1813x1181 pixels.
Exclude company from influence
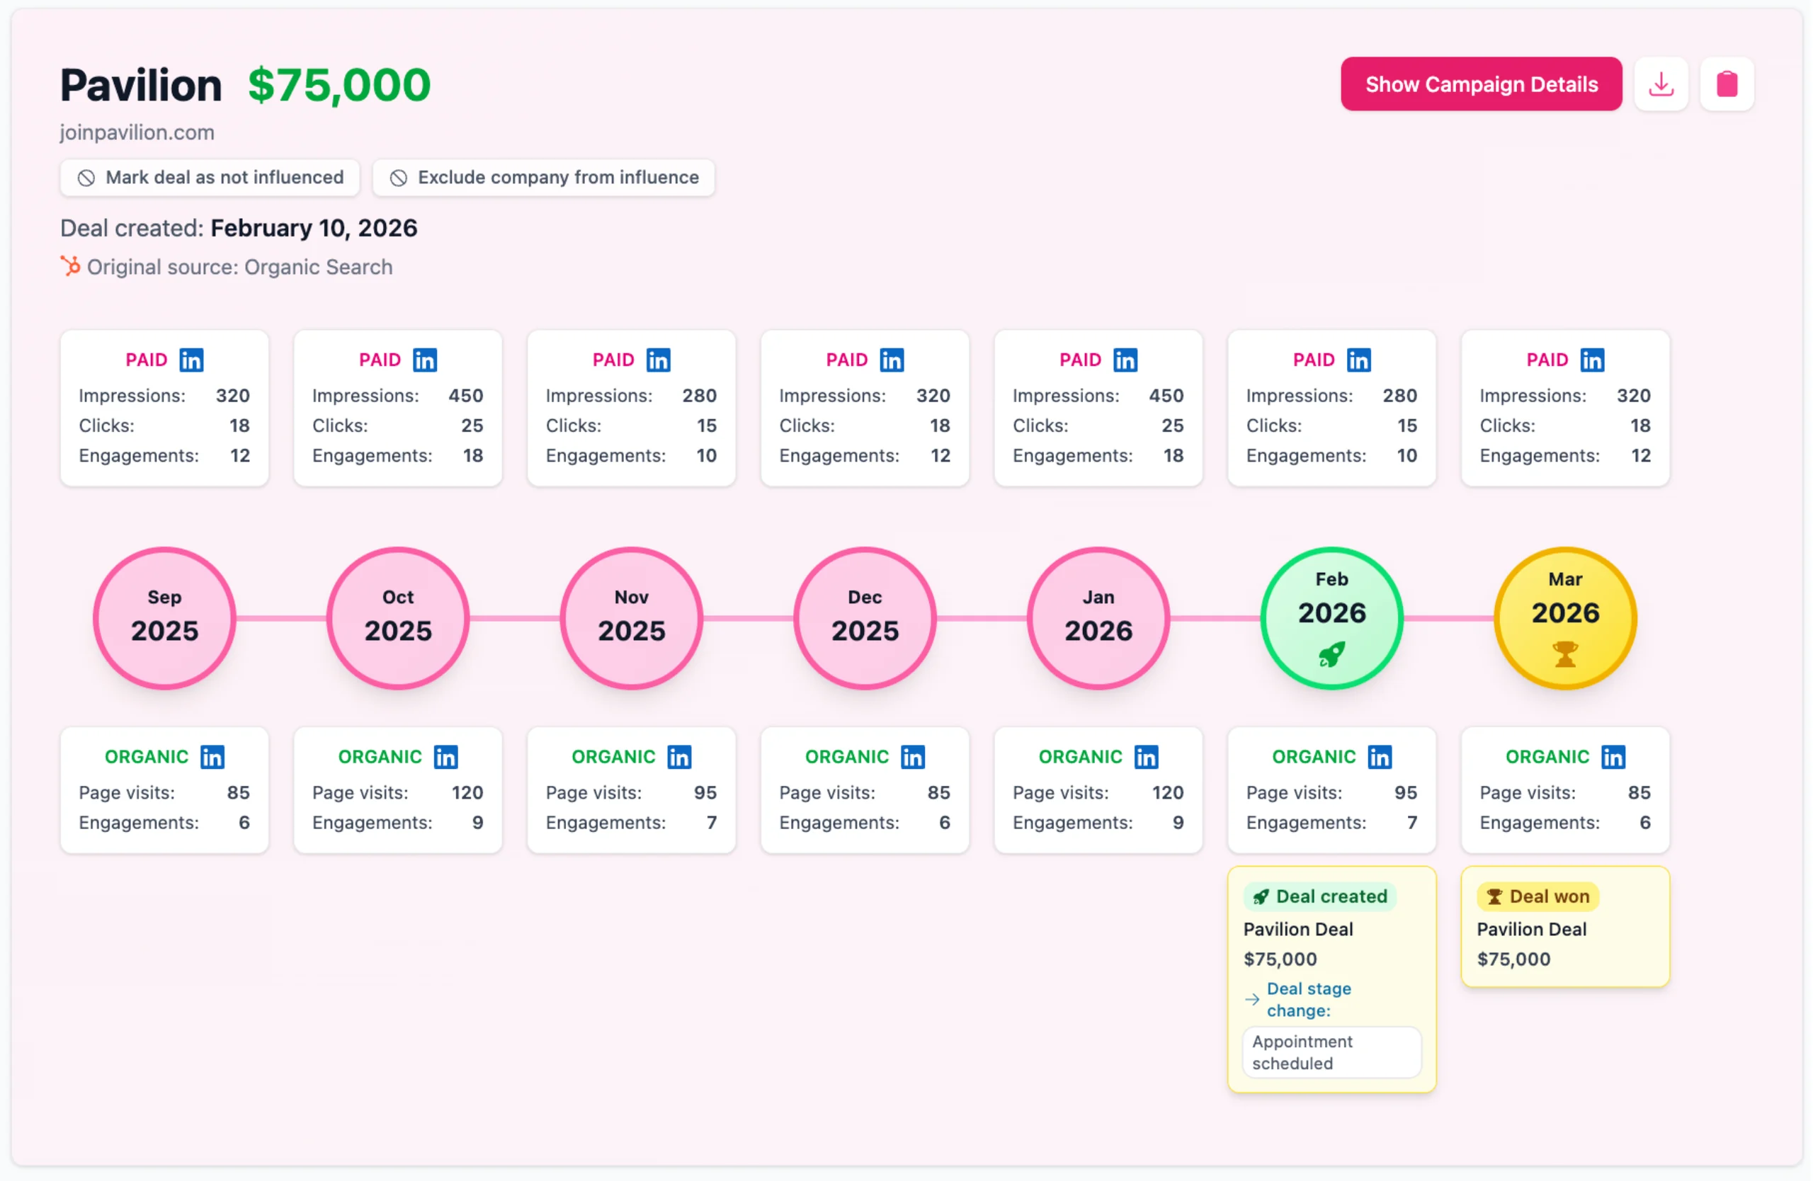coord(543,178)
